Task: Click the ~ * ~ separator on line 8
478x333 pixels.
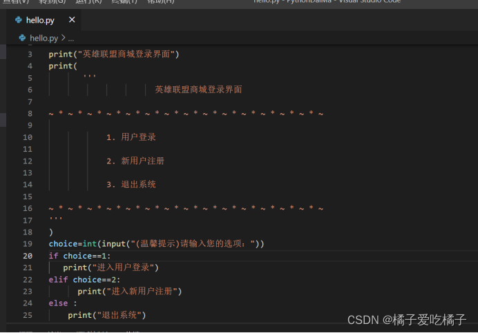Action: (x=186, y=113)
